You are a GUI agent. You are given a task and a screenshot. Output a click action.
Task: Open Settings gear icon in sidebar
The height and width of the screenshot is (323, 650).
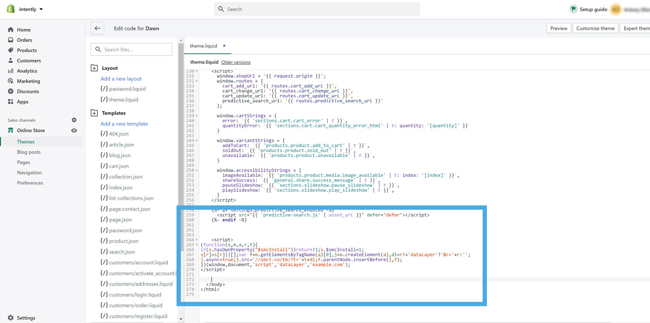(x=11, y=318)
